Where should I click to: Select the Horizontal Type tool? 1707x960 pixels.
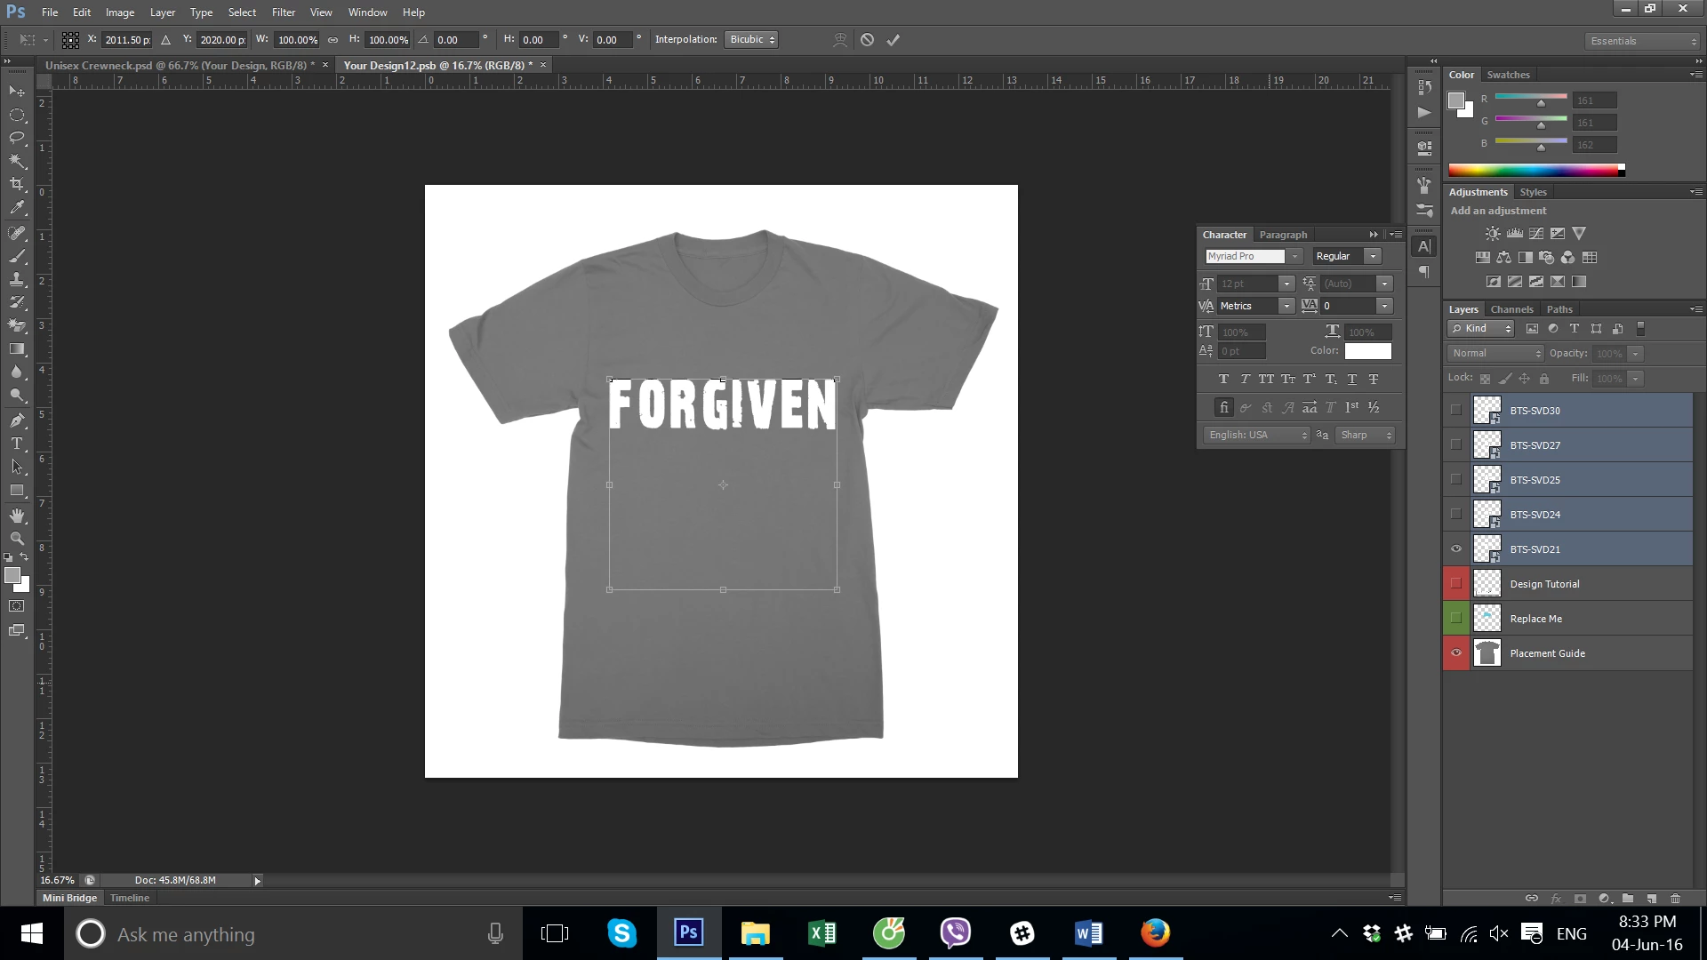click(17, 444)
